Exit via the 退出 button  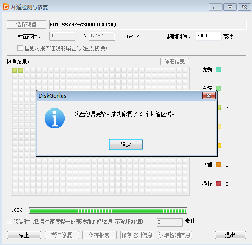click(x=230, y=235)
